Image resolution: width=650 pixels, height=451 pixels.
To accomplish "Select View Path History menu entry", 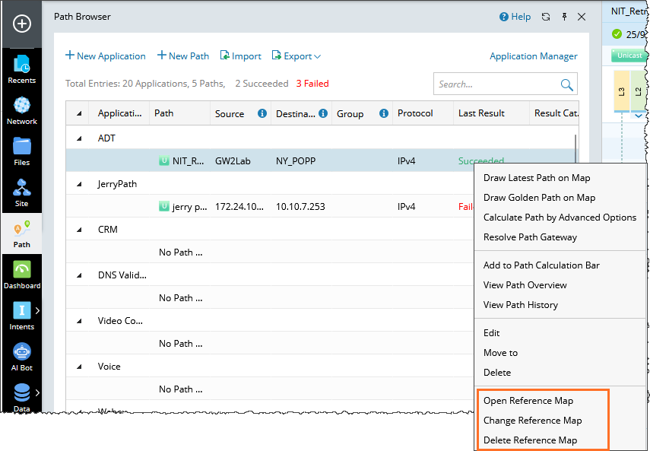I will tap(521, 305).
